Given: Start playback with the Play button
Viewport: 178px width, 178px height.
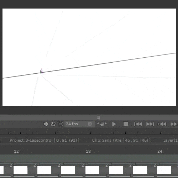Looking at the screenshot, I should [114, 124].
